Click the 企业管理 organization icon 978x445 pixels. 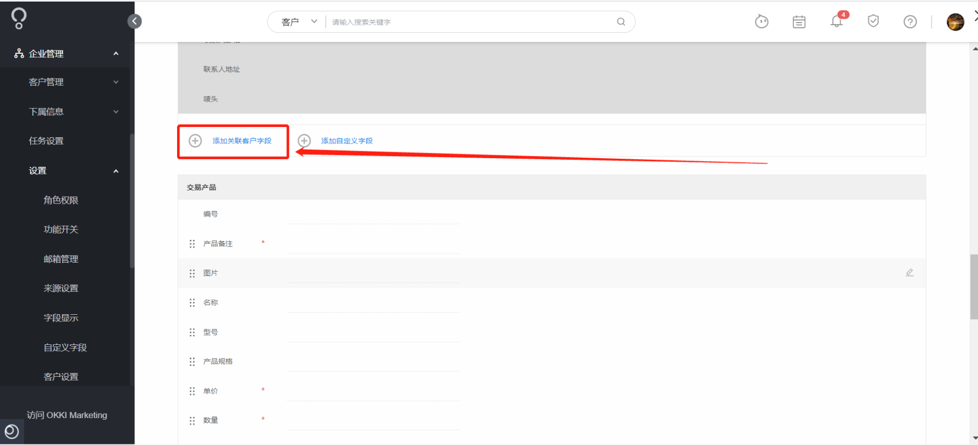click(19, 53)
